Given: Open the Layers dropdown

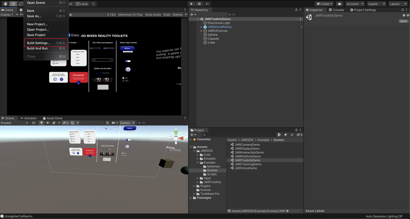Looking at the screenshot, I should pos(376,4).
